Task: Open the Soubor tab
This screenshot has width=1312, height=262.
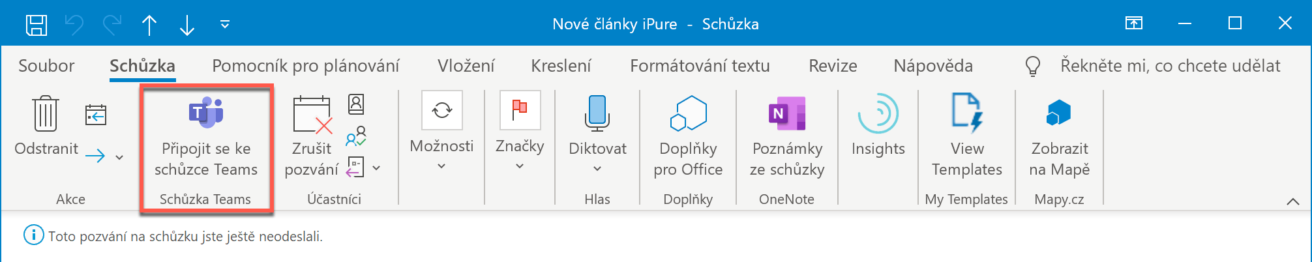Action: tap(46, 66)
